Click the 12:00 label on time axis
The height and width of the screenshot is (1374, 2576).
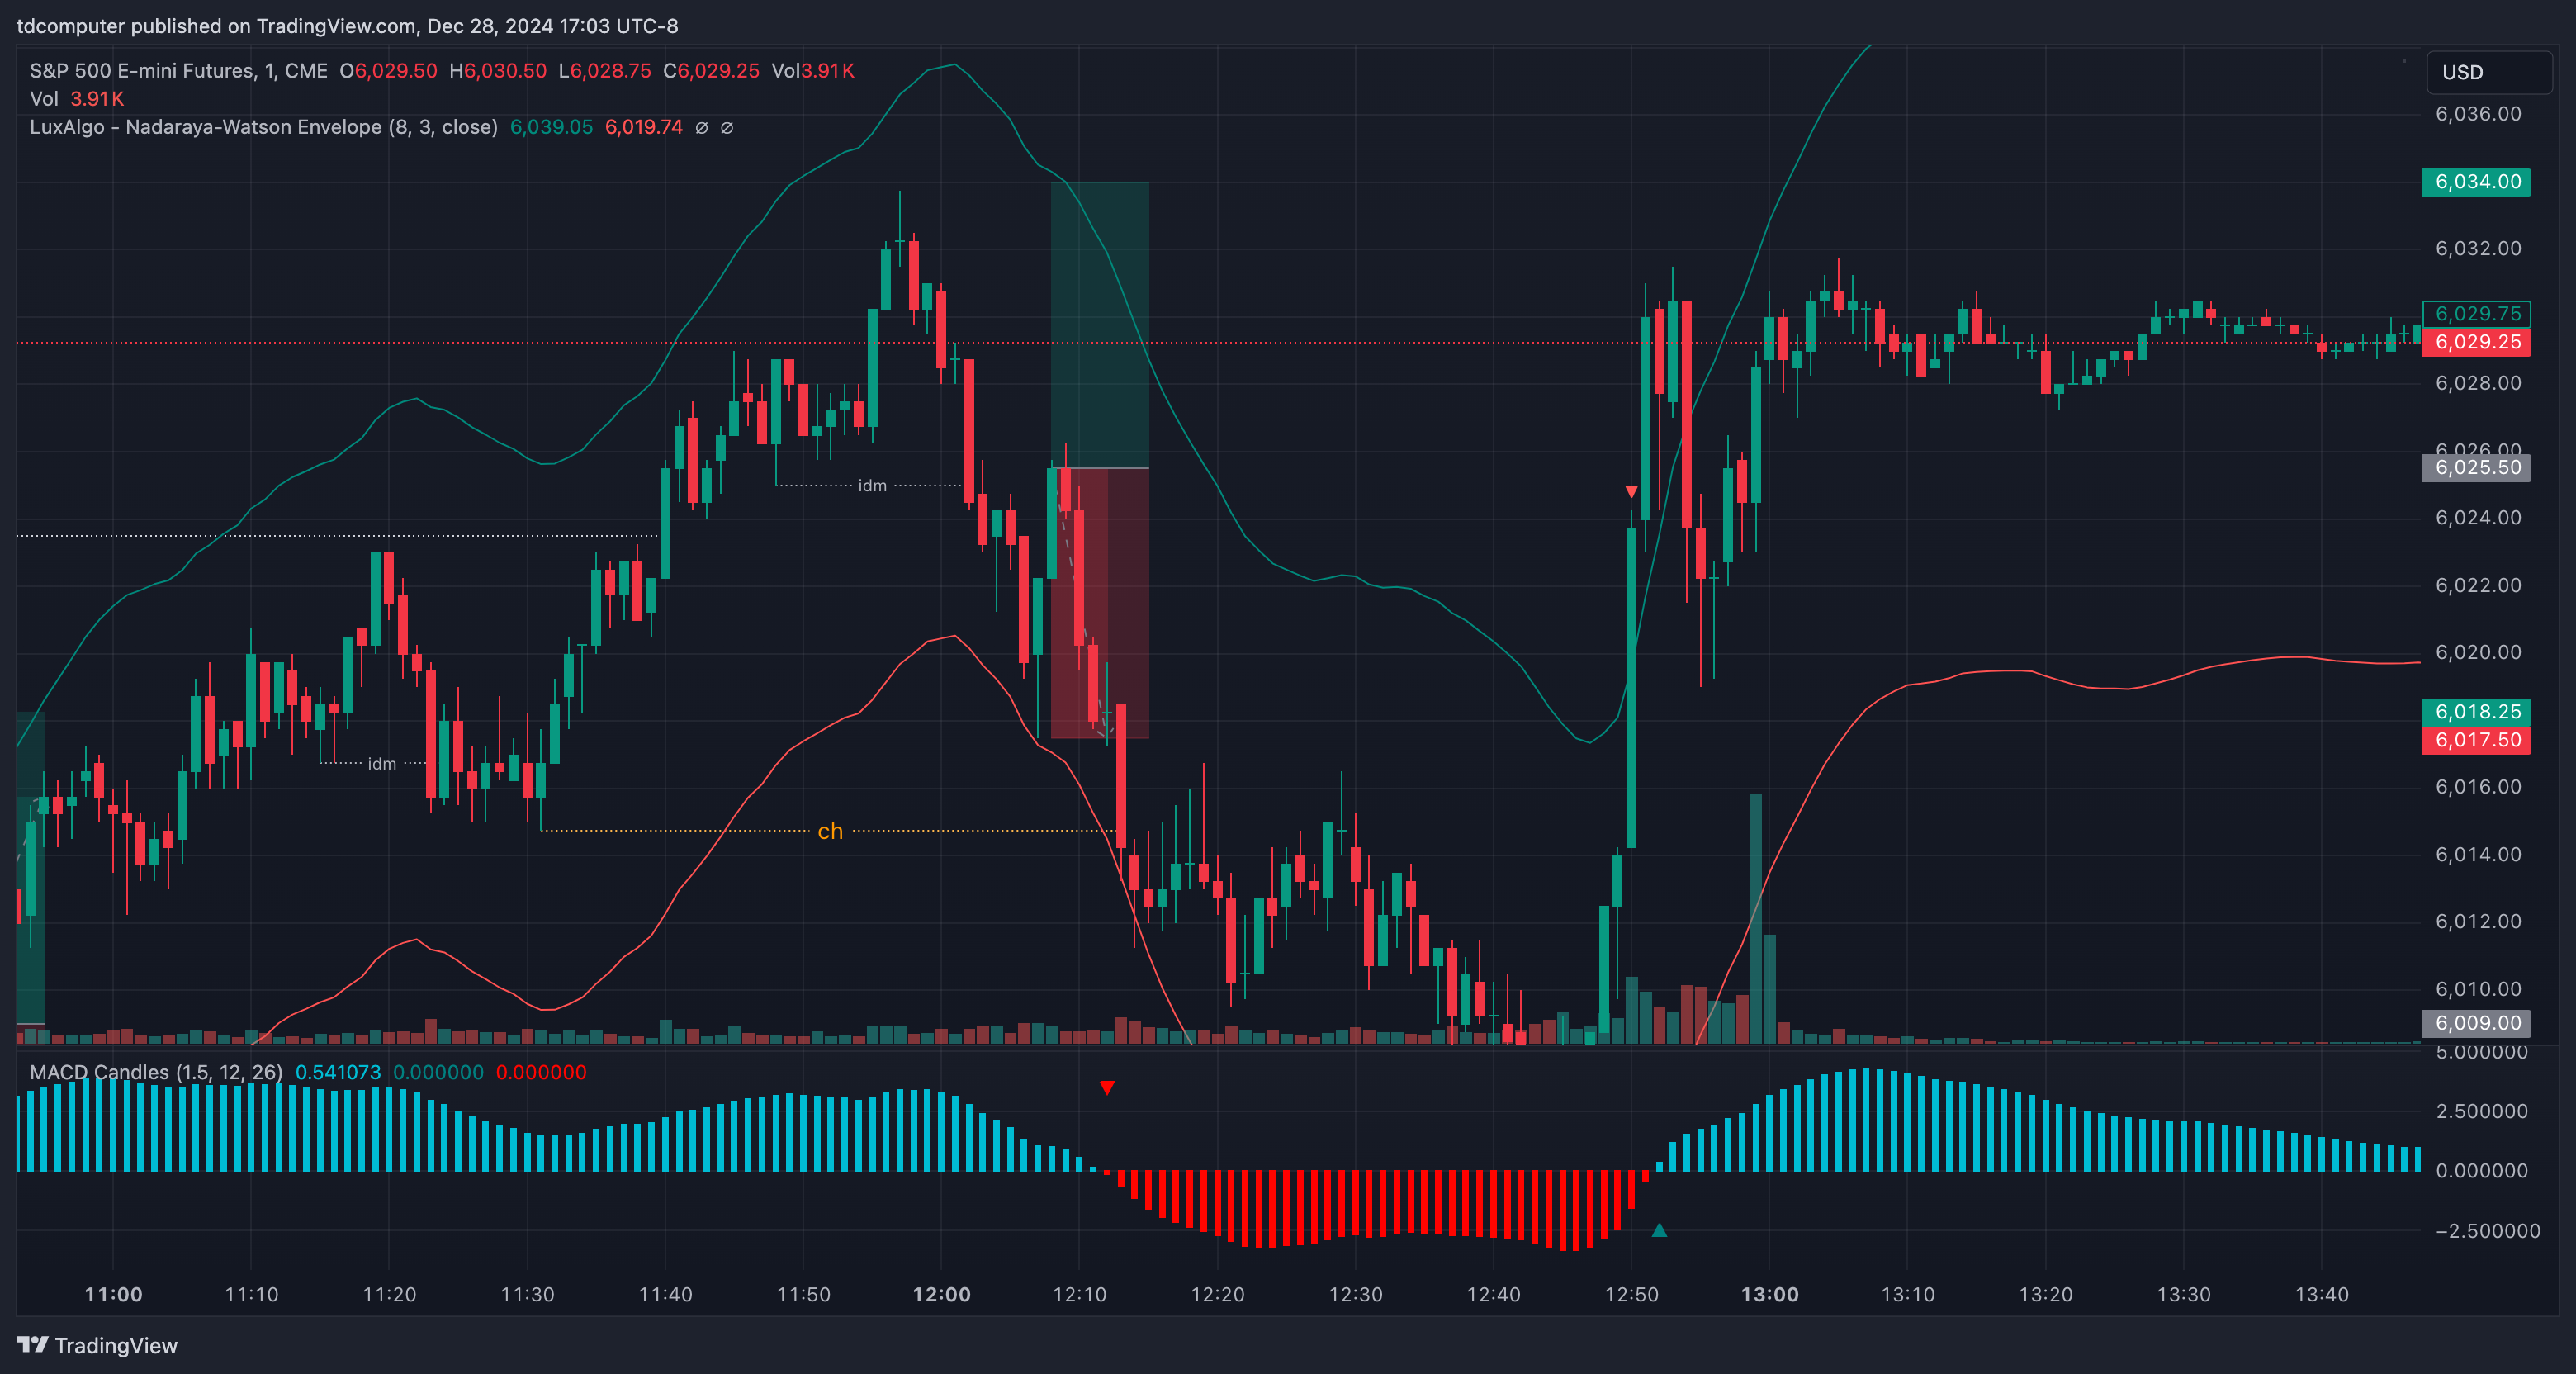coord(941,1294)
